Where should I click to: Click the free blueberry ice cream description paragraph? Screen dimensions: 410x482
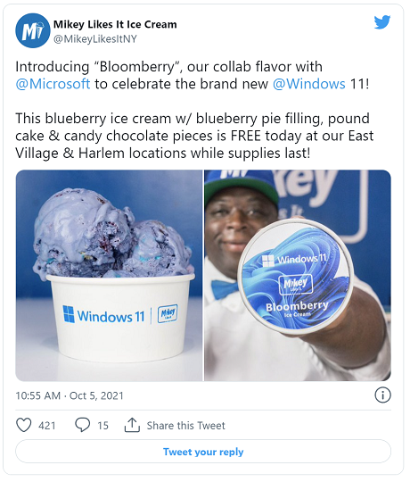click(194, 136)
